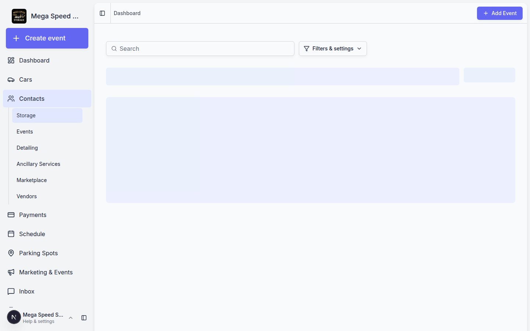Viewport: 530px width, 331px height.
Task: Open the Marketplace submenu item
Action: tap(47, 180)
